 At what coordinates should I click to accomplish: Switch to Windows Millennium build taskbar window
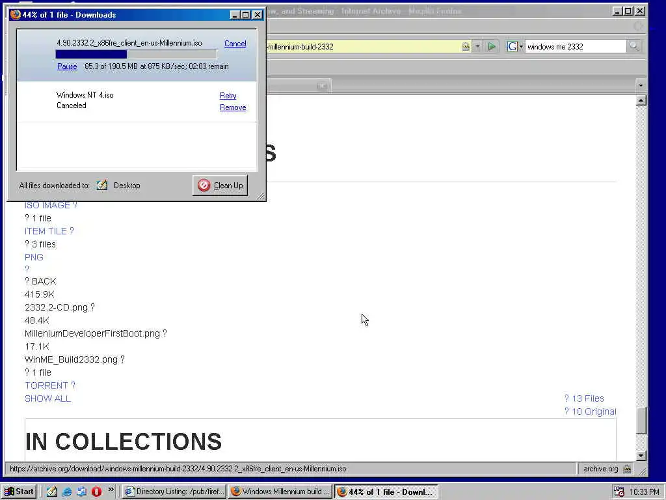(280, 492)
